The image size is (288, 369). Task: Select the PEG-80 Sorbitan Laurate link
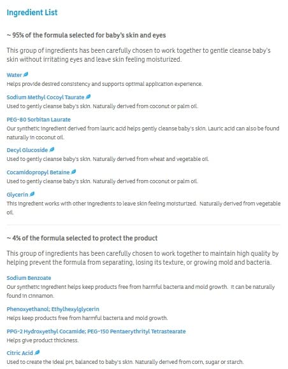click(38, 120)
